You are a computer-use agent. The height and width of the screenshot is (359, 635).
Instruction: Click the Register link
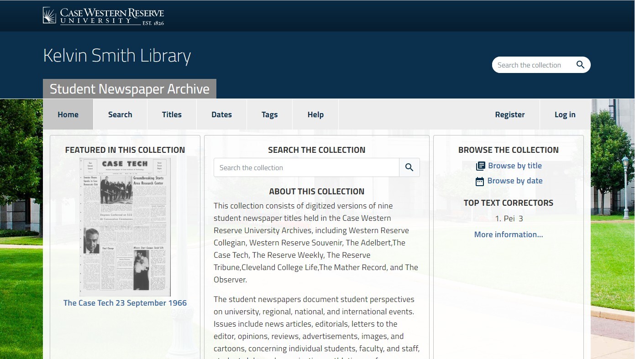coord(510,114)
